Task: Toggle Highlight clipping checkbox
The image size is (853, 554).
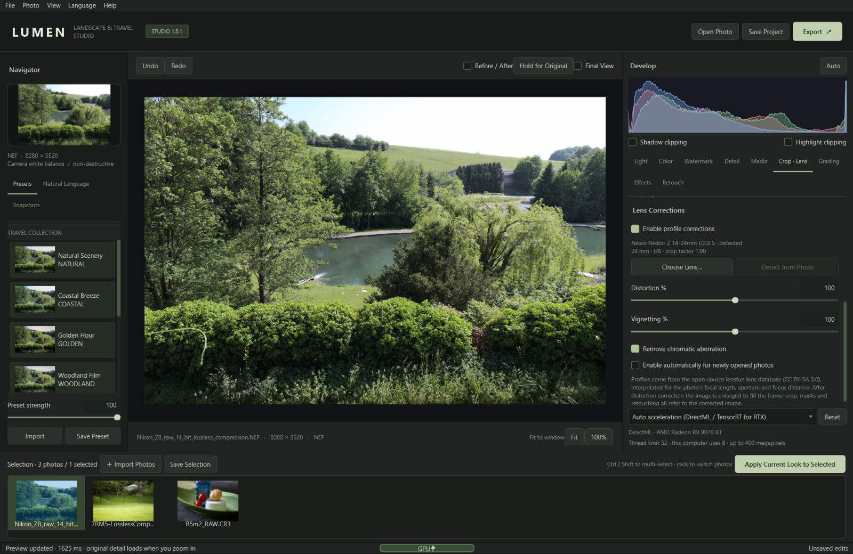Action: coord(788,142)
